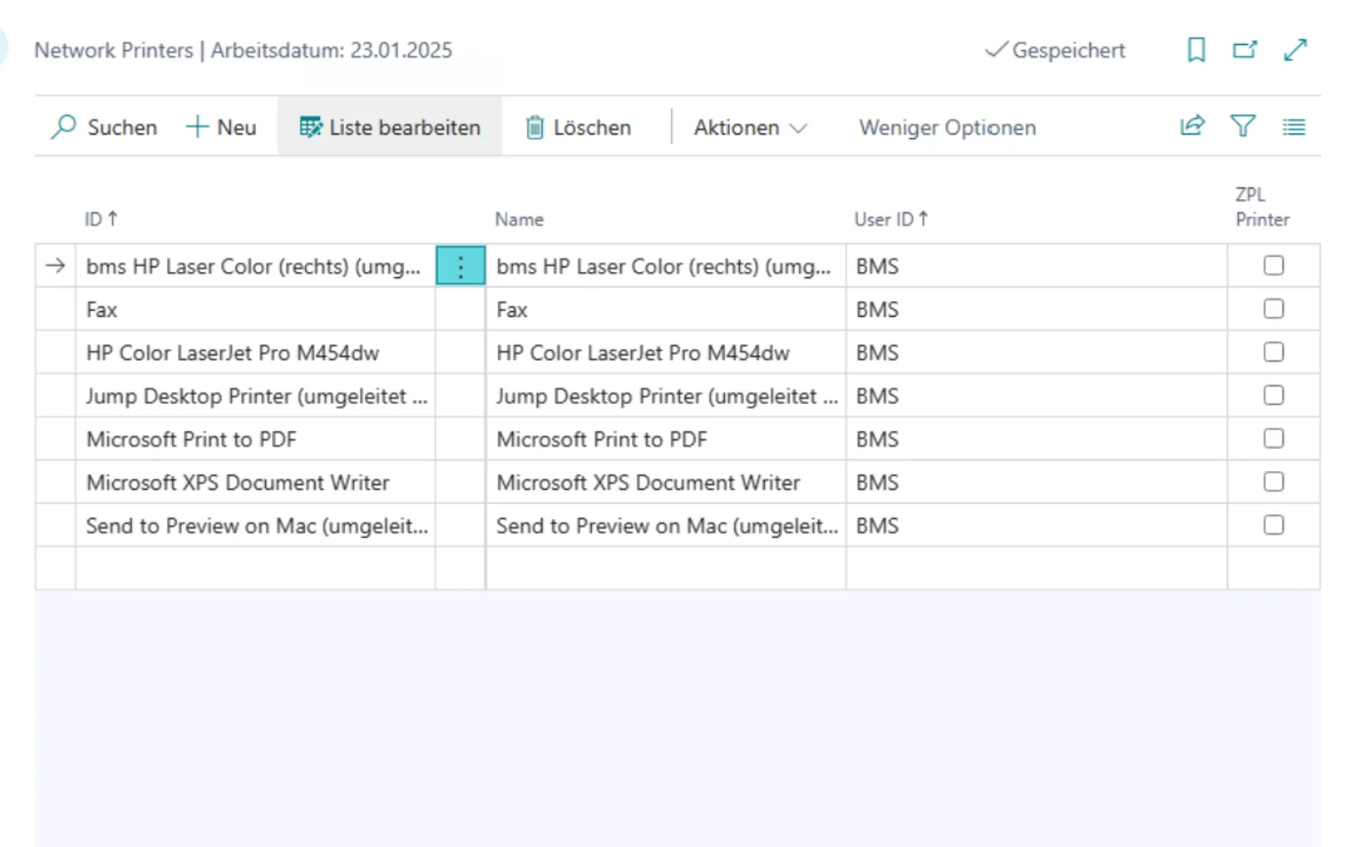Select the row arrow indicator of first row
The image size is (1355, 847).
pos(55,266)
